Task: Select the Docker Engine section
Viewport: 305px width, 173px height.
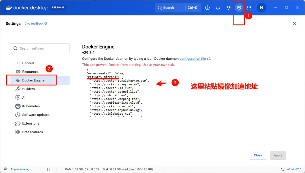Action: [x=40, y=80]
